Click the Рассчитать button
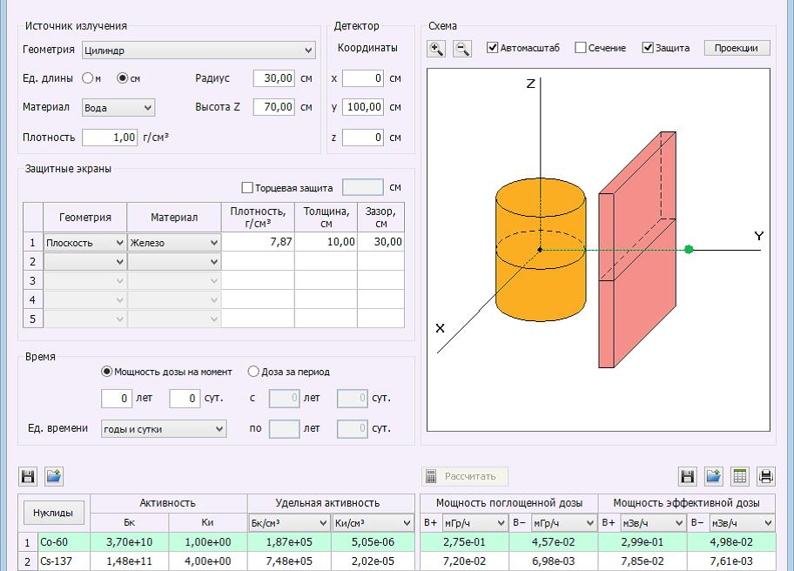Image resolution: width=794 pixels, height=571 pixels. (465, 476)
